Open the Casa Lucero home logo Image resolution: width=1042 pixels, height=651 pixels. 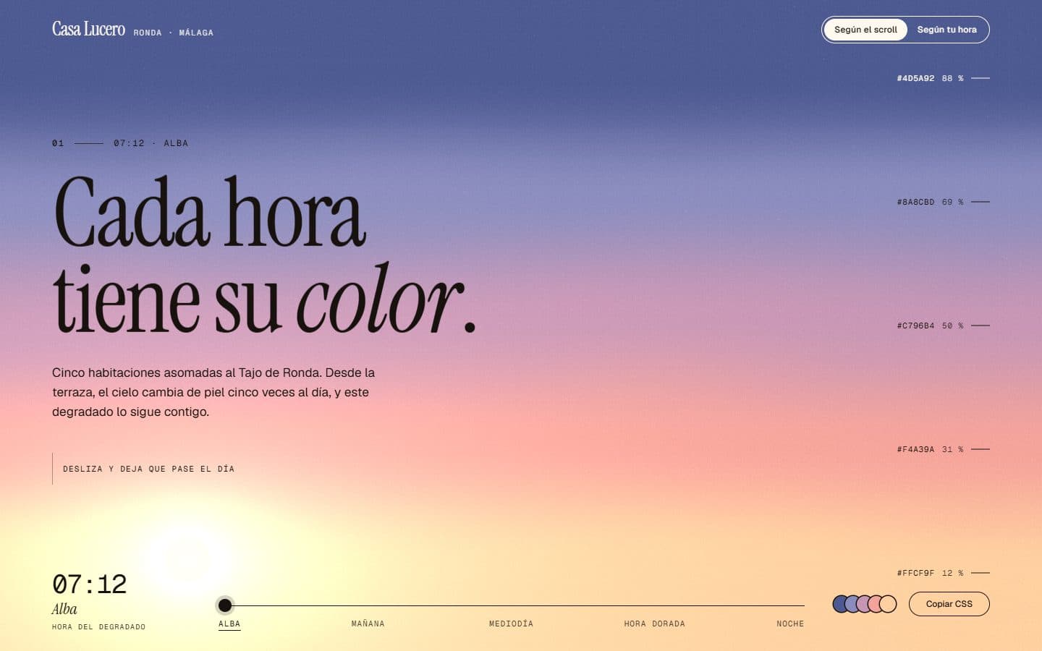point(88,29)
